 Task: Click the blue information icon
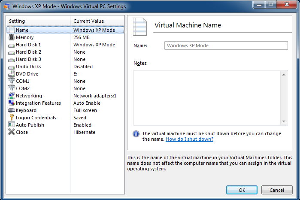click(136, 134)
